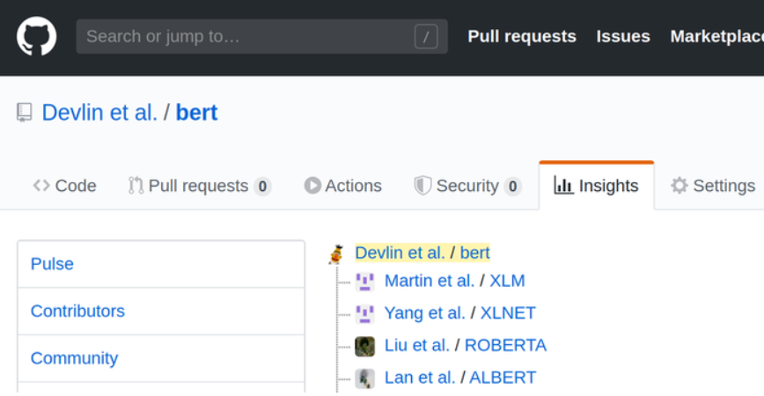Open the XLNET fork repository link

pos(508,313)
